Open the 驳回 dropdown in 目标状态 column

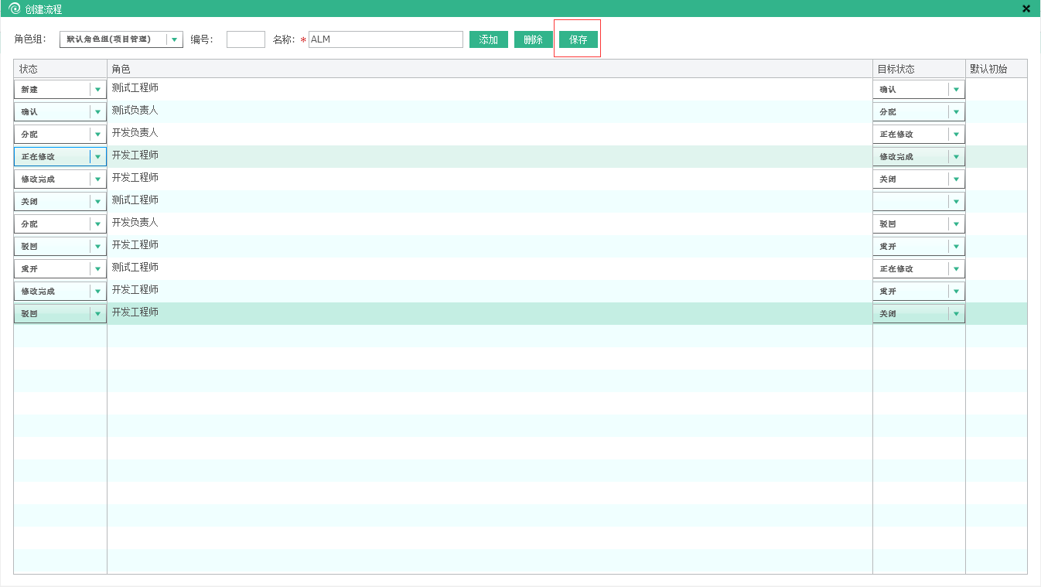pos(956,224)
